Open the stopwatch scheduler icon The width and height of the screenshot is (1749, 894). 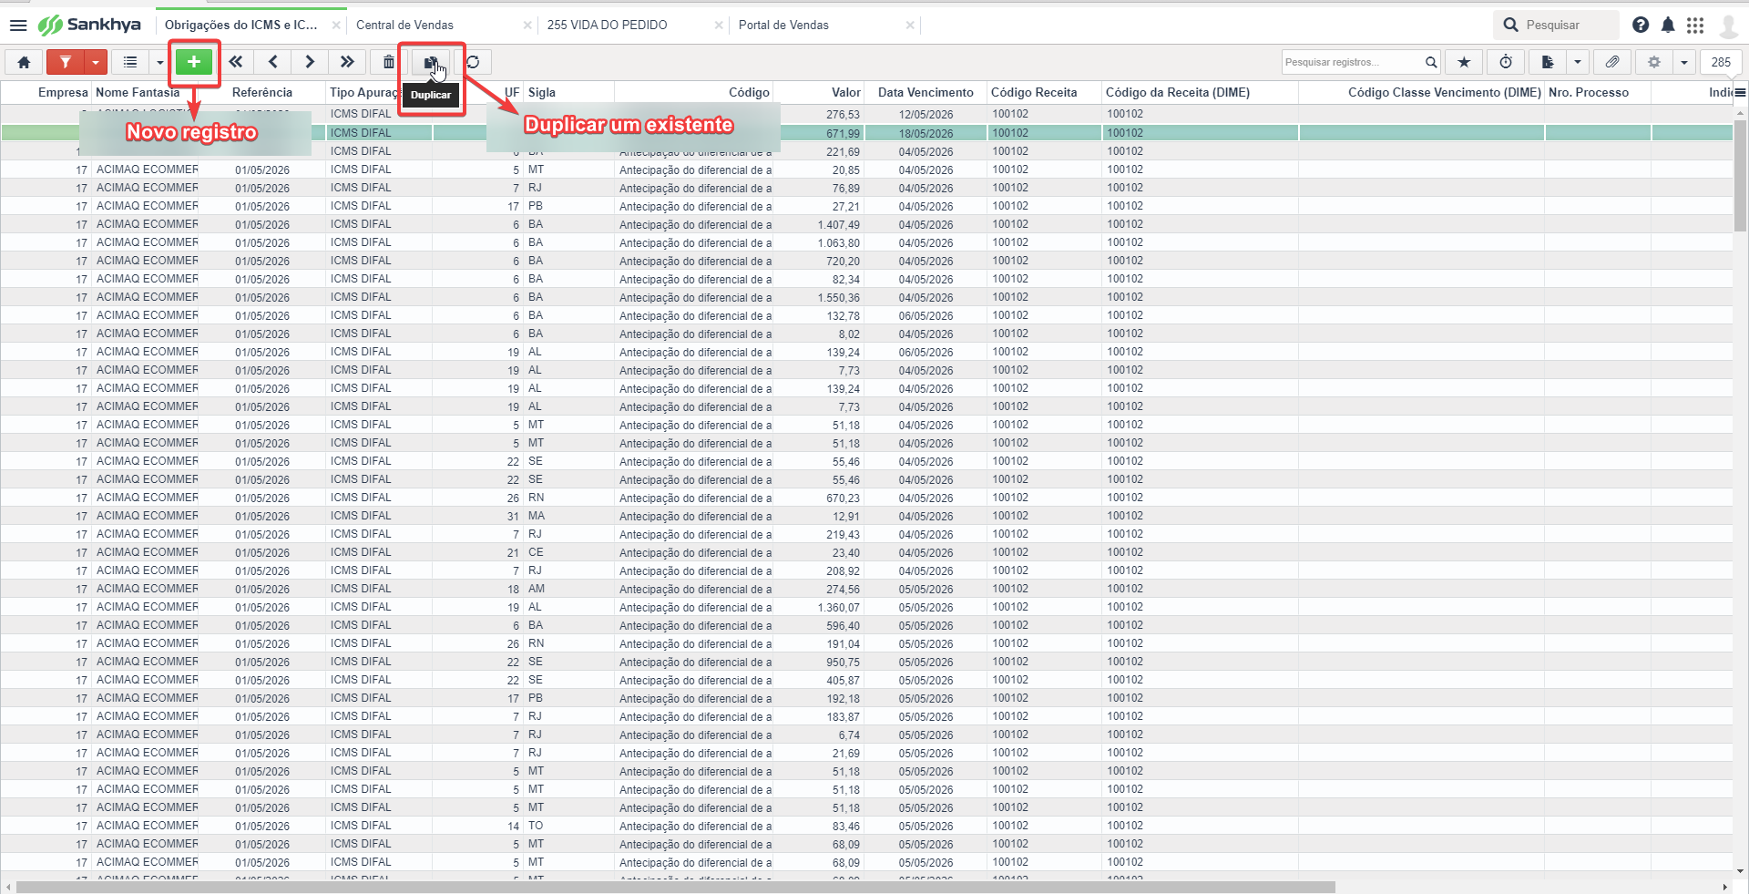1506,62
